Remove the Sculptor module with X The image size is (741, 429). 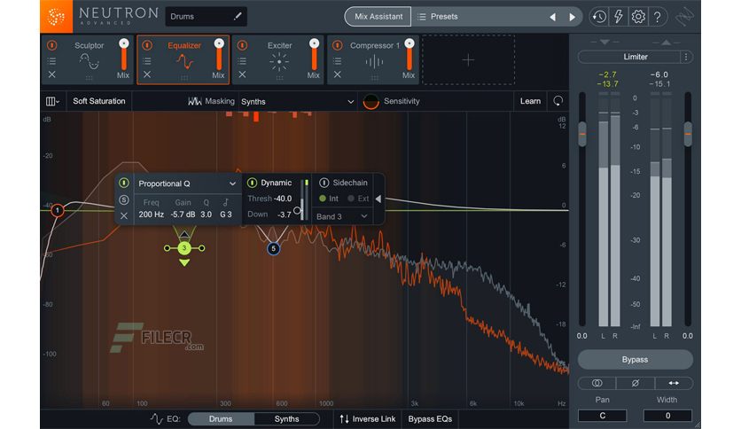[x=52, y=74]
